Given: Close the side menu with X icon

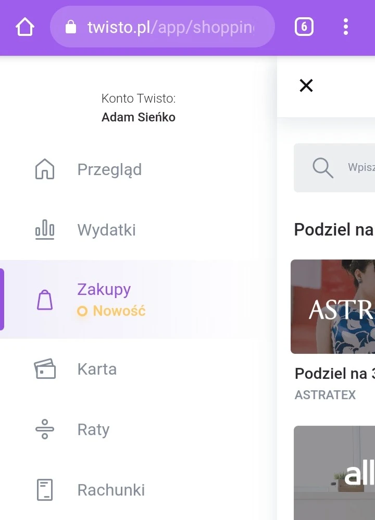Looking at the screenshot, I should 306,85.
